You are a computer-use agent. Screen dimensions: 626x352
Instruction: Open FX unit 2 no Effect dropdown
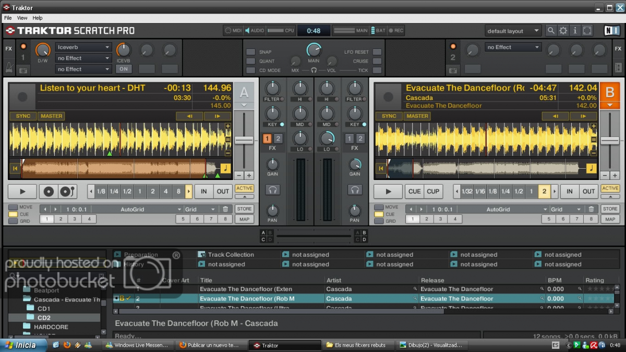(513, 47)
